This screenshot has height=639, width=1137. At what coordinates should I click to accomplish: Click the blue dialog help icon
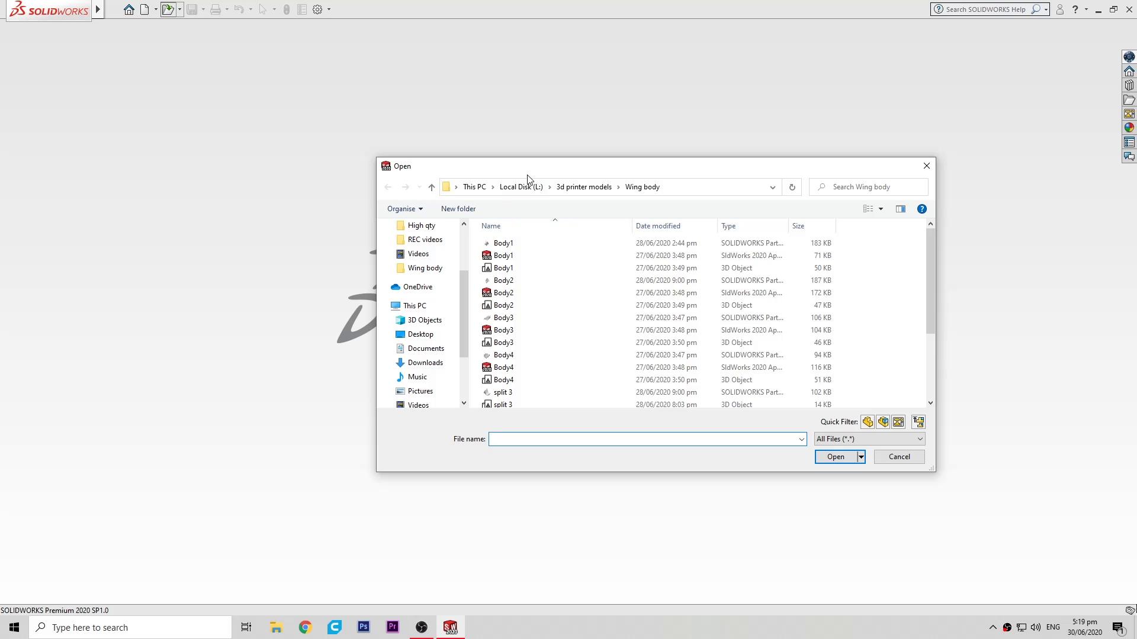pyautogui.click(x=922, y=209)
